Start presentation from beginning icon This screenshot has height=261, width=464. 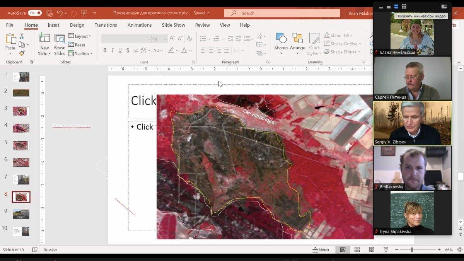(84, 13)
